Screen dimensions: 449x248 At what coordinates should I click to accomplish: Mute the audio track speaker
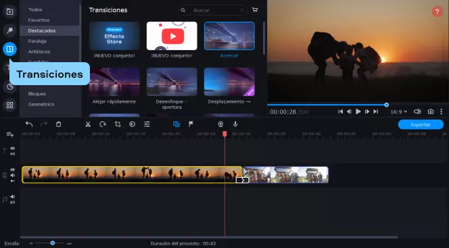pyautogui.click(x=13, y=197)
